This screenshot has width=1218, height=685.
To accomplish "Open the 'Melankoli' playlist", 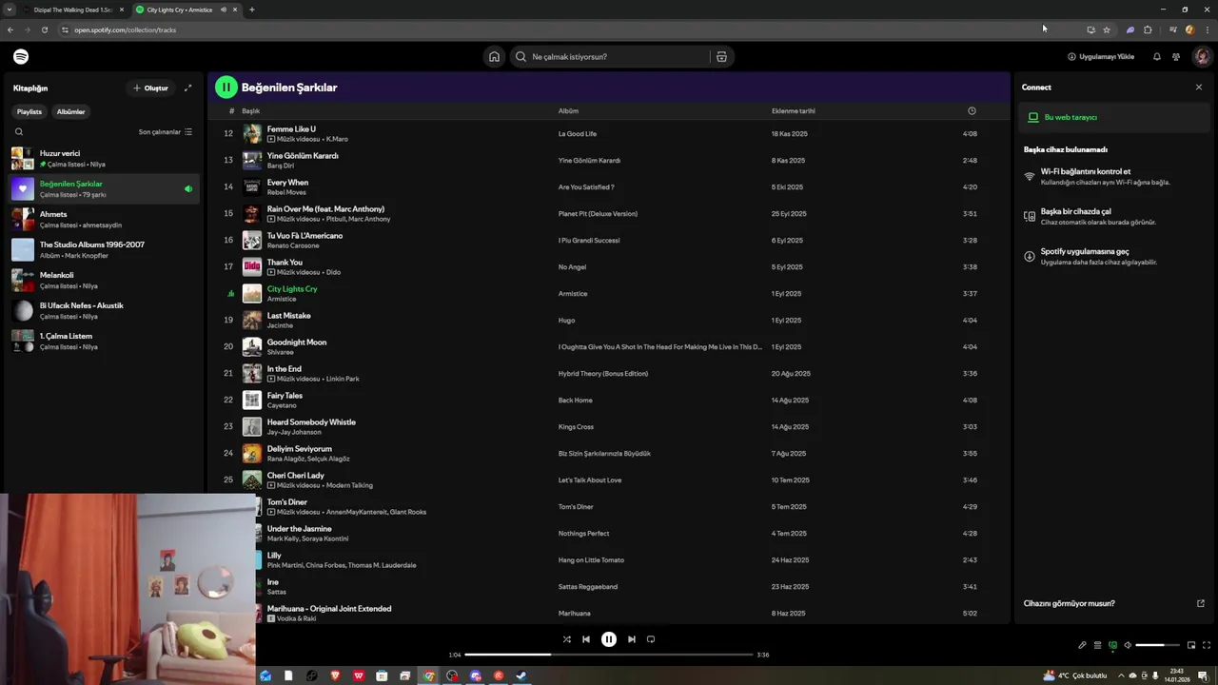I will click(104, 280).
